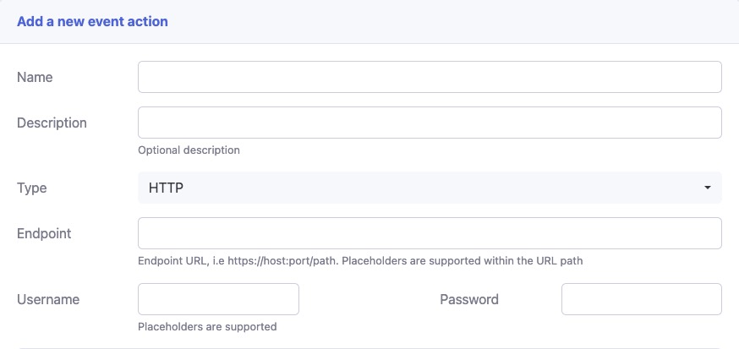The width and height of the screenshot is (739, 349).
Task: Click the caret arrow in Type selector
Action: click(707, 188)
